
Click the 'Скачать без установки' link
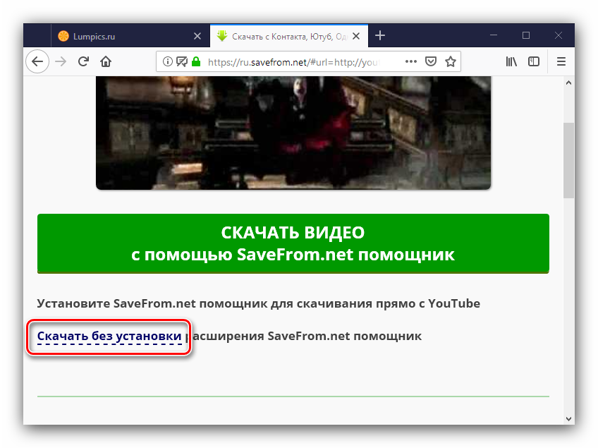(x=109, y=336)
